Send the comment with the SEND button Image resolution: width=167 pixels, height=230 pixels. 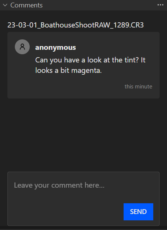[x=138, y=212]
